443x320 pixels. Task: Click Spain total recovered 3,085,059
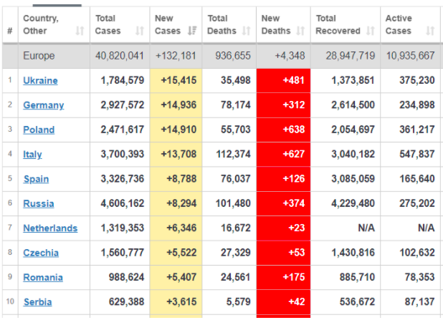(x=353, y=179)
